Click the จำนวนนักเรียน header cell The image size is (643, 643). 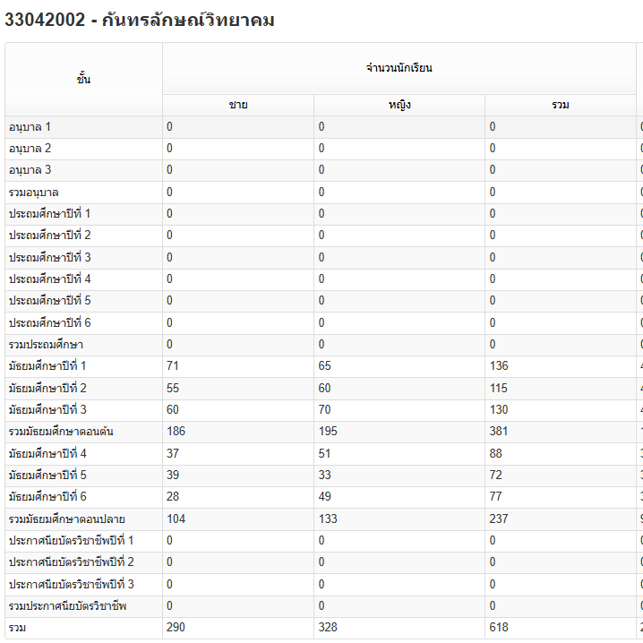[399, 68]
